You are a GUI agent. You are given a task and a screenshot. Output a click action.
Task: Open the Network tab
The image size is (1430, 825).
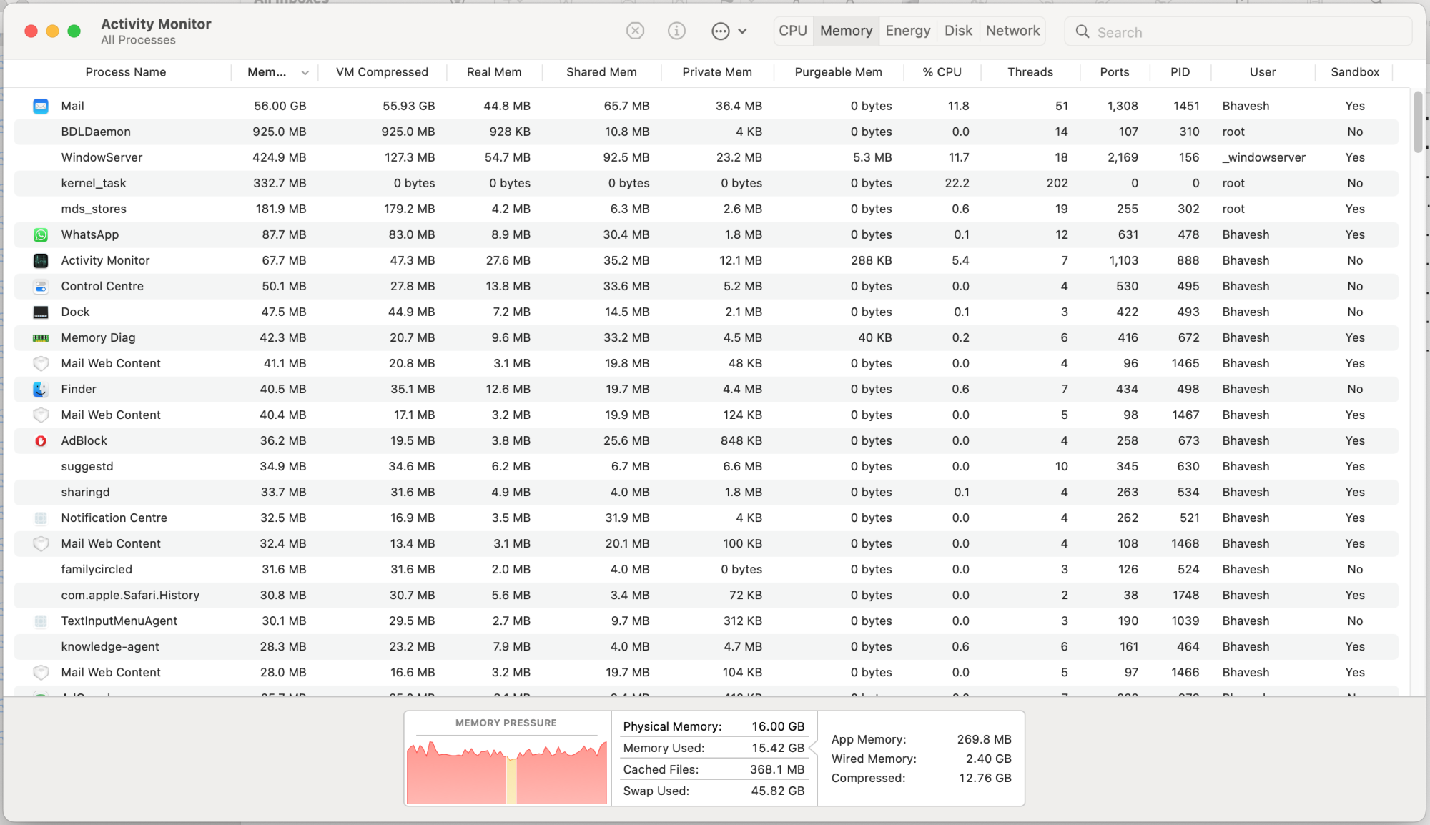click(1012, 31)
